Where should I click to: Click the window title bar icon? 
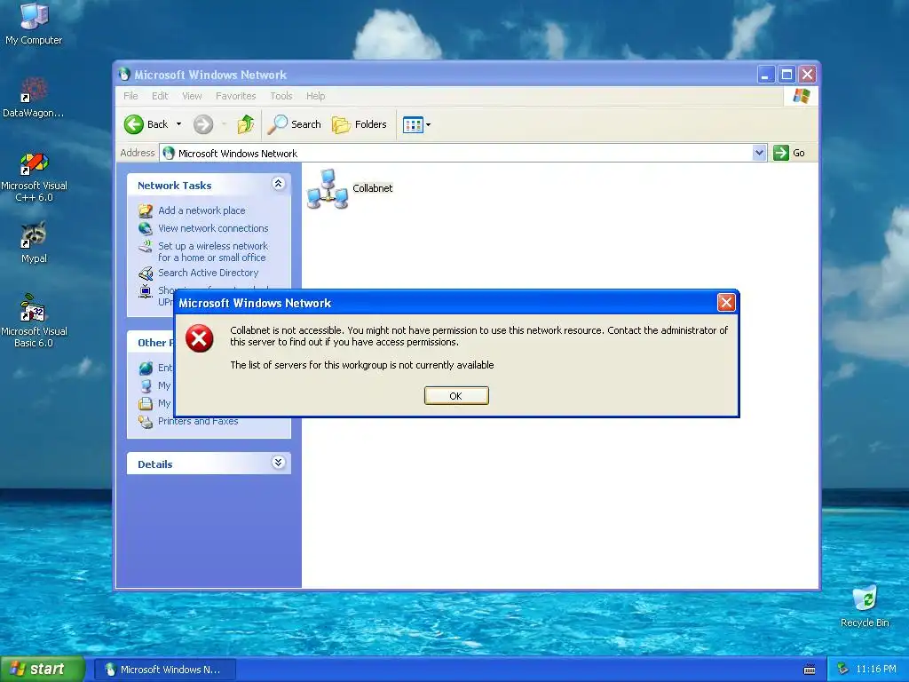point(124,75)
